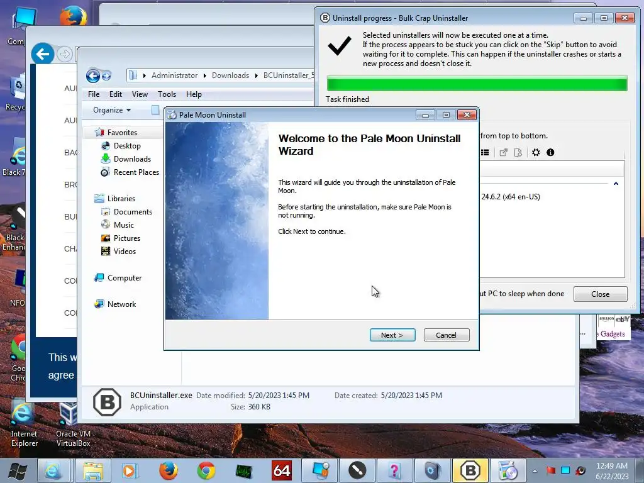Click Explorer's back navigation arrow
The image size is (644, 483).
pos(93,75)
